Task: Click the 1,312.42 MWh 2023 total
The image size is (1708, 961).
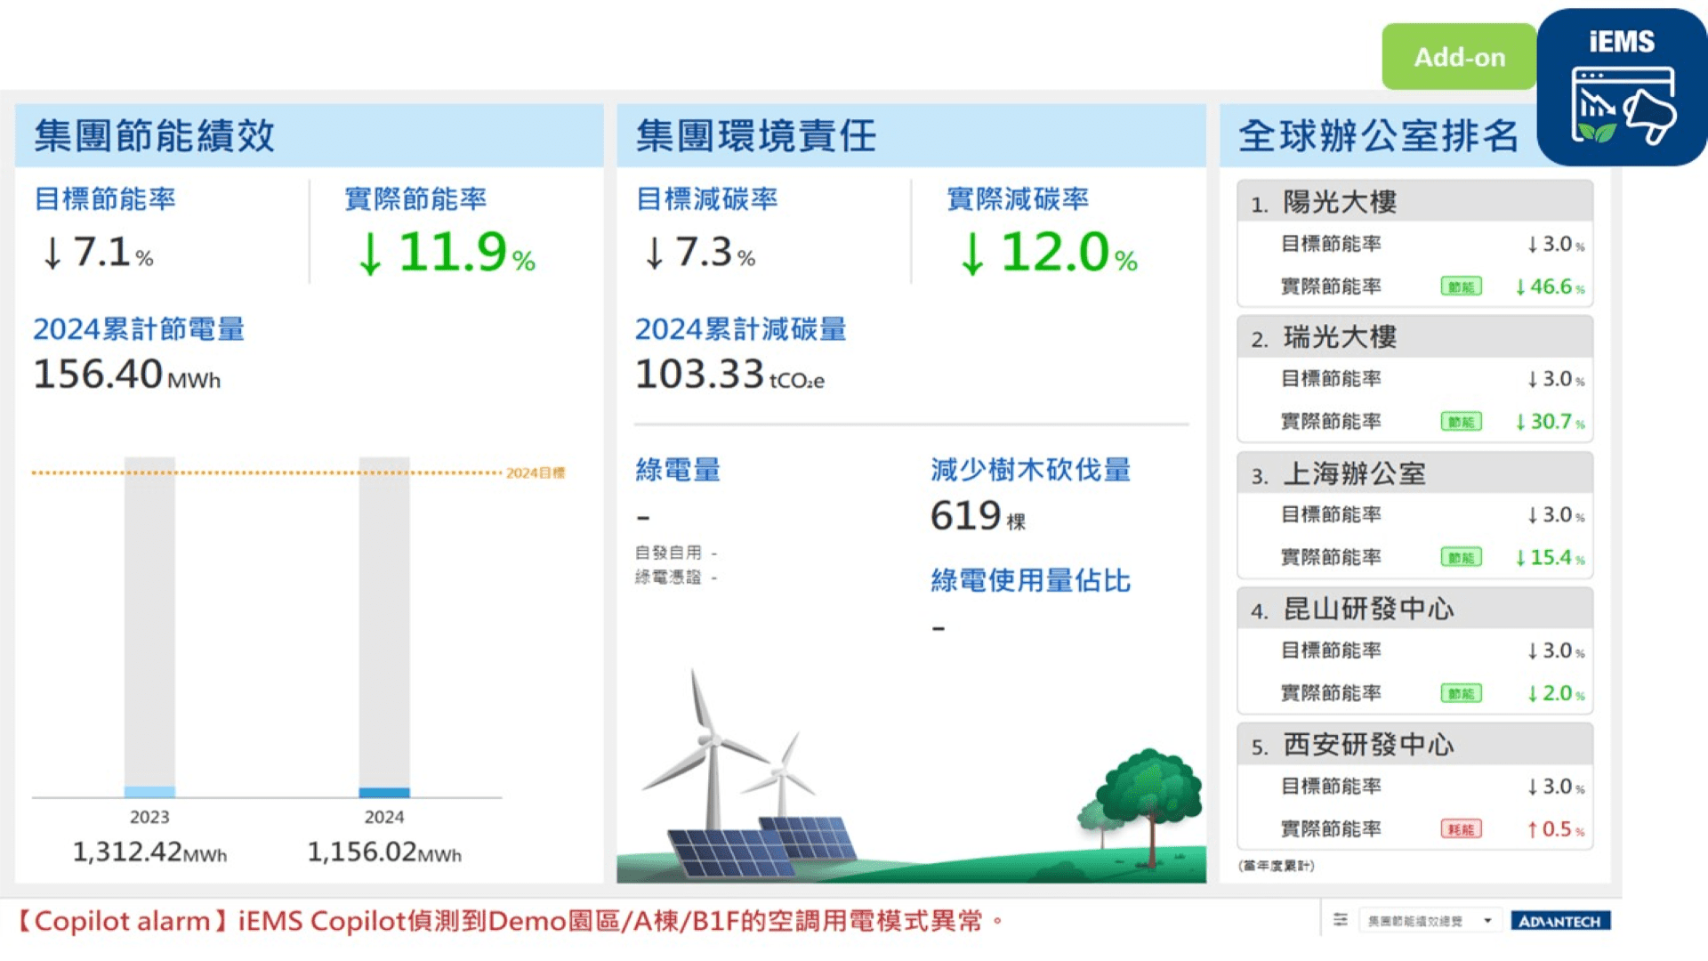Action: [x=149, y=852]
